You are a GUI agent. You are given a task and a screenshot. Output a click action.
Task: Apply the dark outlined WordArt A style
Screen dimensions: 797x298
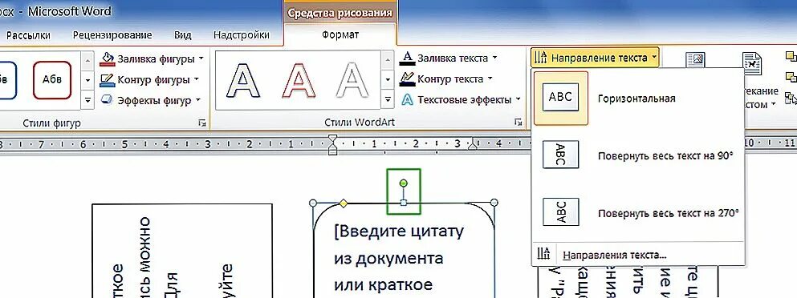click(243, 80)
